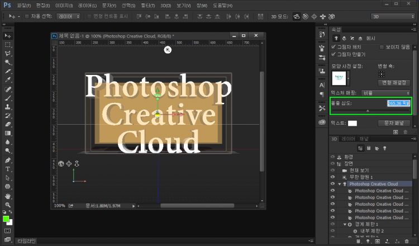Screen dimensions: 419x246
Task: Uncheck 그림자 만들기 option
Action: pos(334,55)
